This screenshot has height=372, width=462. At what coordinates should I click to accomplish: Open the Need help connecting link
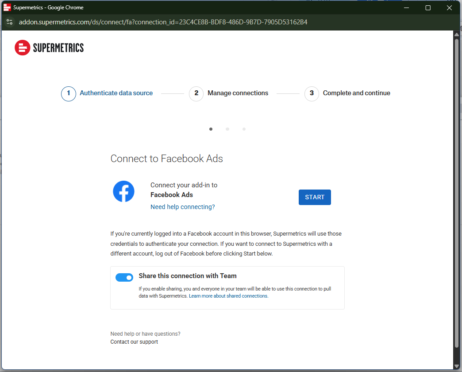click(182, 207)
